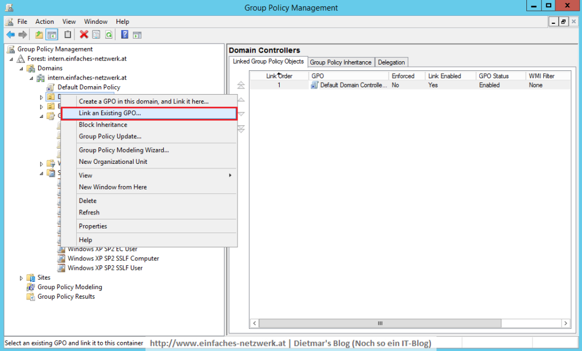
Task: Click the blue question mark Help icon
Action: 124,35
